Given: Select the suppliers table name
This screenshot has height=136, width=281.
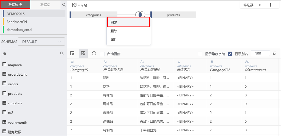Looking at the screenshot, I should pos(15,103).
